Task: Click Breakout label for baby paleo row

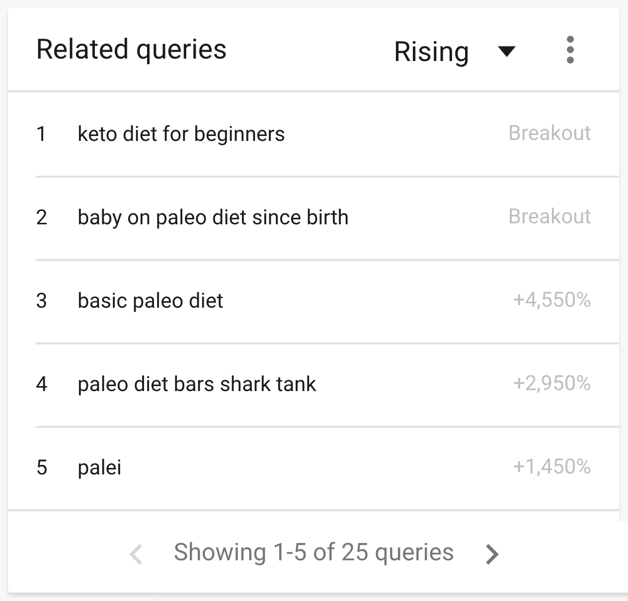Action: [549, 216]
